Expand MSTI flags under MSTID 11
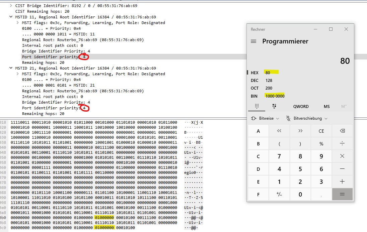The width and height of the screenshot is (367, 232). pyautogui.click(x=17, y=23)
